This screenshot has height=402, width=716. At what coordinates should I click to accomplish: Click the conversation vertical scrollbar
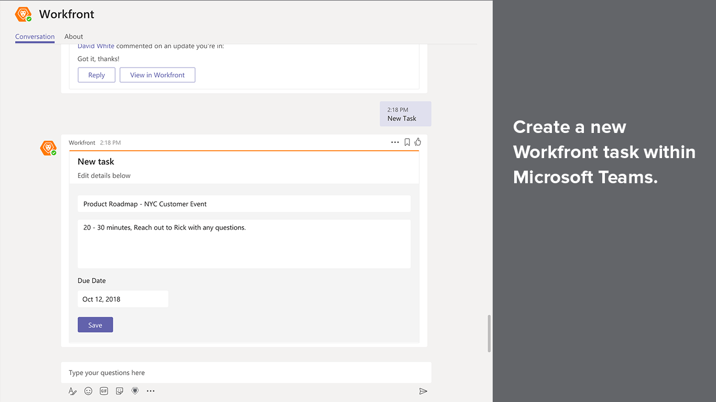coord(490,333)
